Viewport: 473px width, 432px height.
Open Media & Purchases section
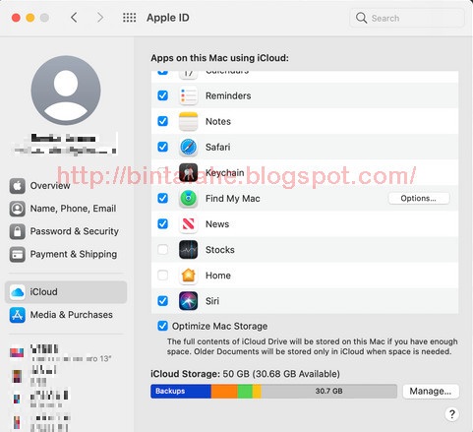[x=66, y=315]
